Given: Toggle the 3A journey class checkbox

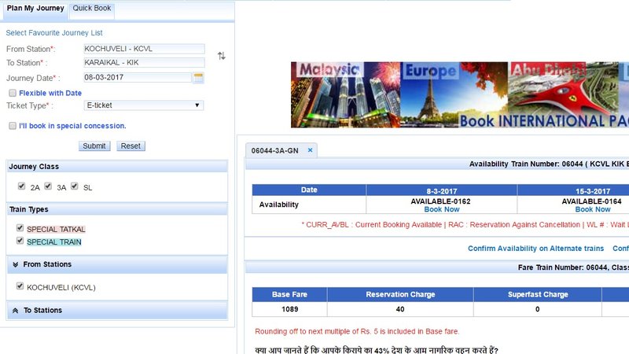Looking at the screenshot, I should [x=48, y=186].
